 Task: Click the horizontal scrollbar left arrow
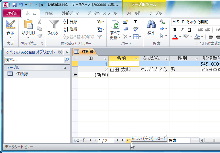pos(202,140)
